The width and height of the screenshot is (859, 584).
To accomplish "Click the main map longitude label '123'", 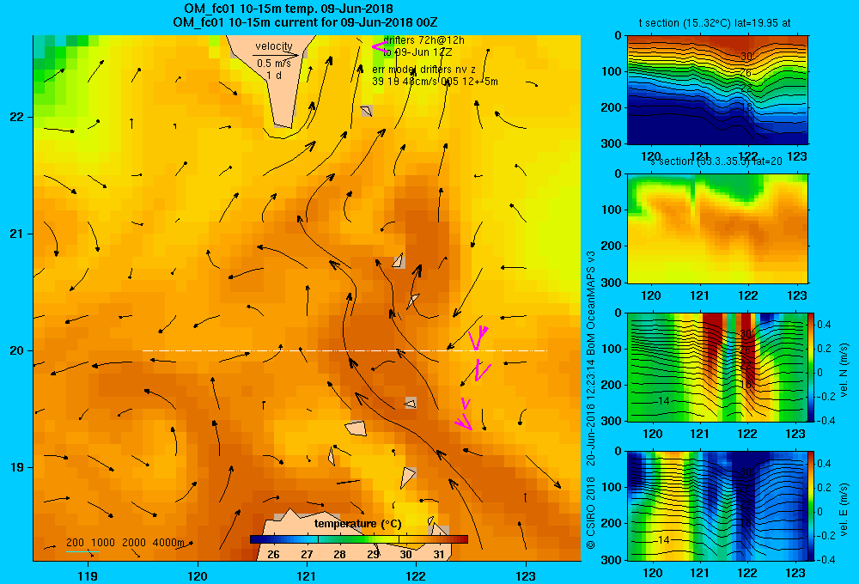I will click(526, 575).
